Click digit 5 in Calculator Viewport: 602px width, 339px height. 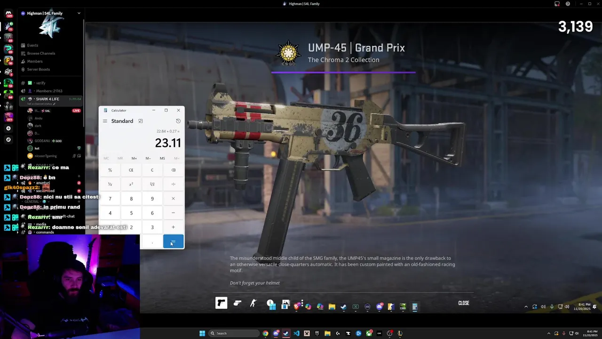click(131, 213)
